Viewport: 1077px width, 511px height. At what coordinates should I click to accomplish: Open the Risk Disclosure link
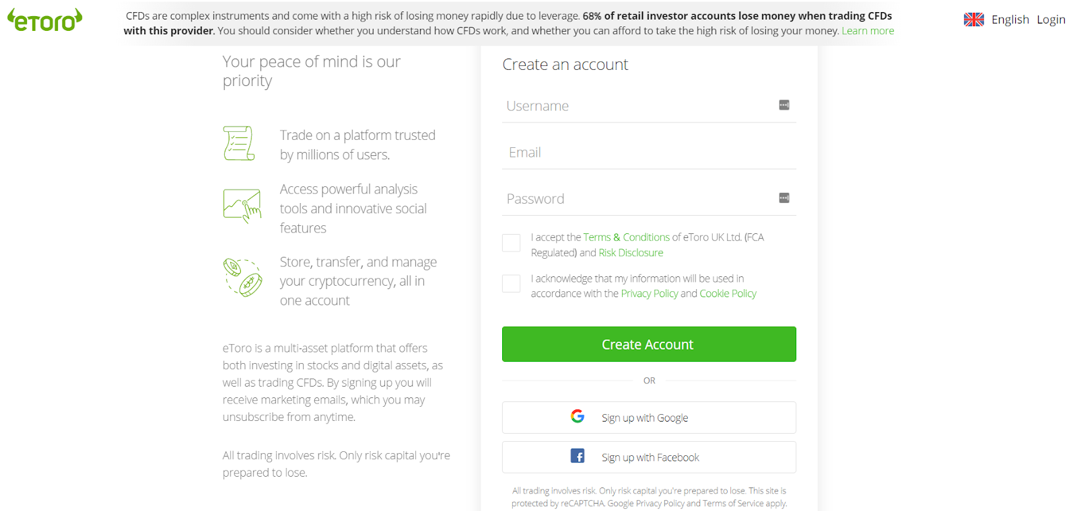[631, 253]
